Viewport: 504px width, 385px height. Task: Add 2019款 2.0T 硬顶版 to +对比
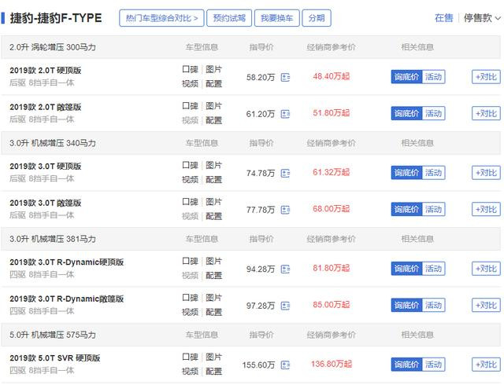(485, 77)
